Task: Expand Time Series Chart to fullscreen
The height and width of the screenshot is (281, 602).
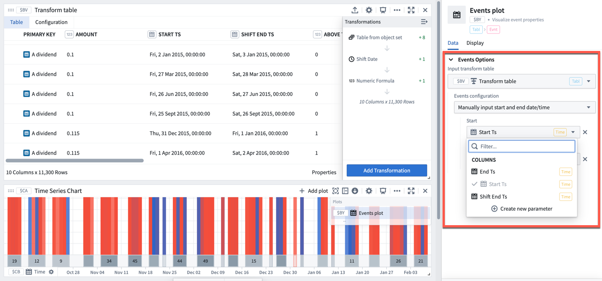Action: pyautogui.click(x=411, y=191)
